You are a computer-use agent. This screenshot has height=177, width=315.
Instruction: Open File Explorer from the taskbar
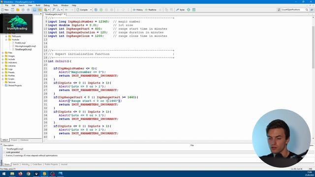click(12, 174)
